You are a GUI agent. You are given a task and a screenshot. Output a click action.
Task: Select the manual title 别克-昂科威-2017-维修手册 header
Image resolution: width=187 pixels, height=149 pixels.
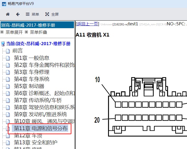point(37,25)
